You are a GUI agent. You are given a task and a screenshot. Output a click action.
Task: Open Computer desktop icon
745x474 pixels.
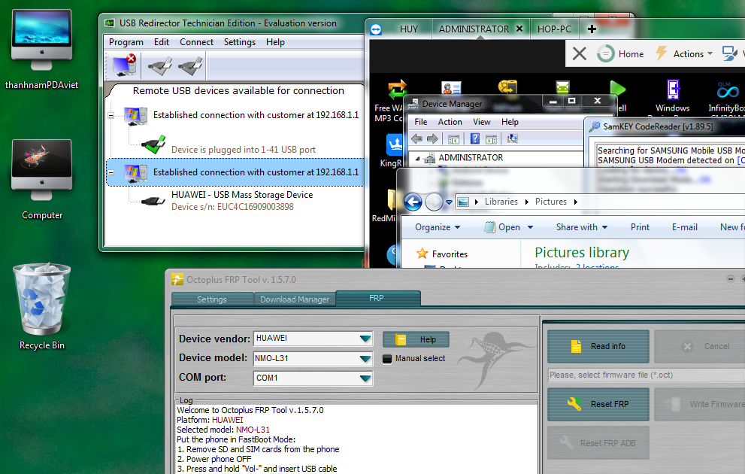[x=42, y=180]
